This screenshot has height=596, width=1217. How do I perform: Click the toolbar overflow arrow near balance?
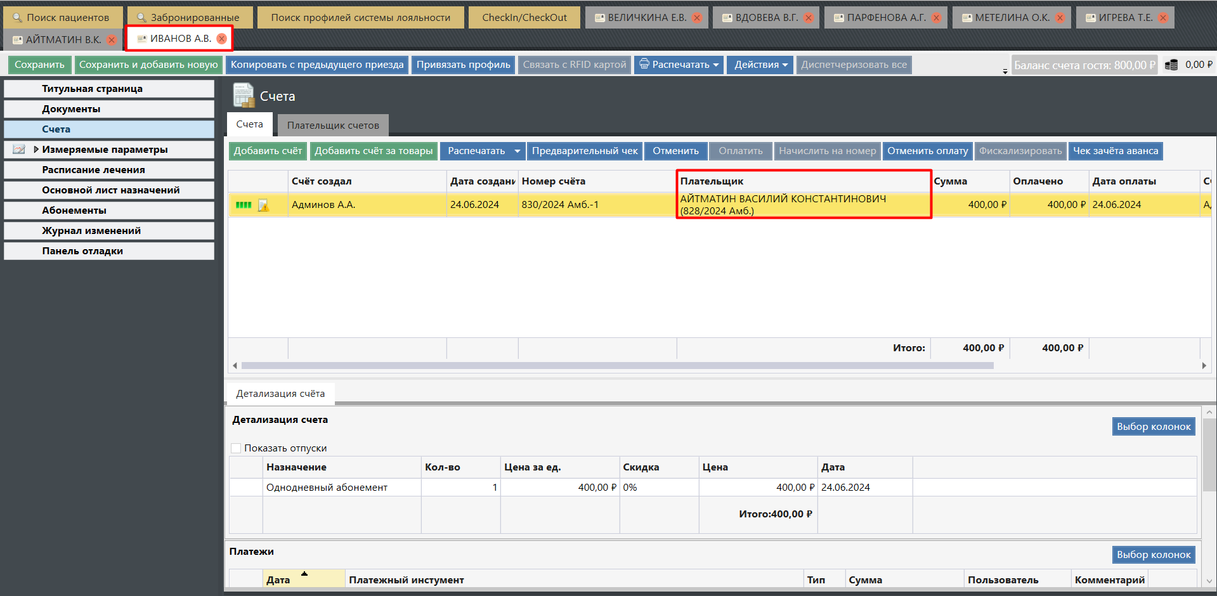click(1005, 71)
